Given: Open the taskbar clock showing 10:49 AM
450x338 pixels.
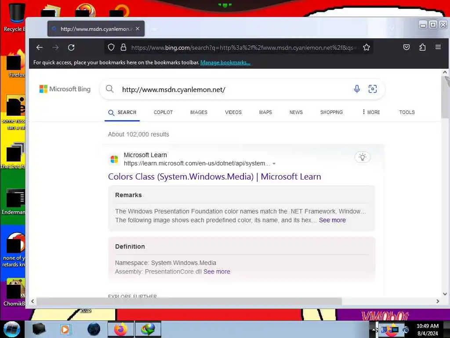Looking at the screenshot, I should click(427, 329).
